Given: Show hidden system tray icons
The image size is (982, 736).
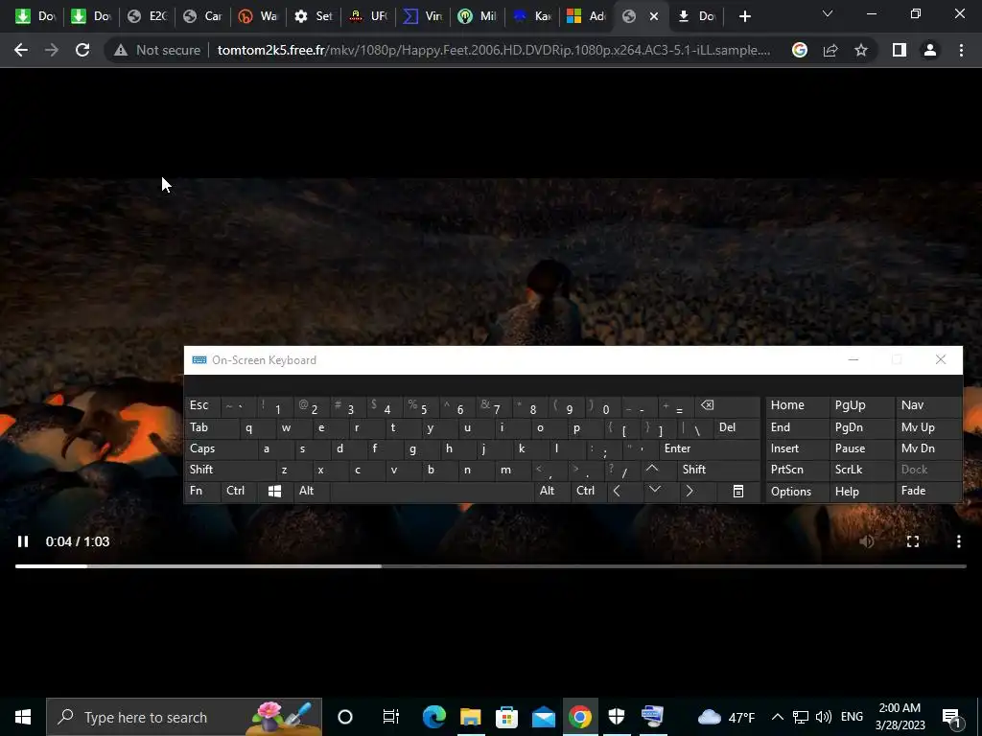Looking at the screenshot, I should (777, 717).
